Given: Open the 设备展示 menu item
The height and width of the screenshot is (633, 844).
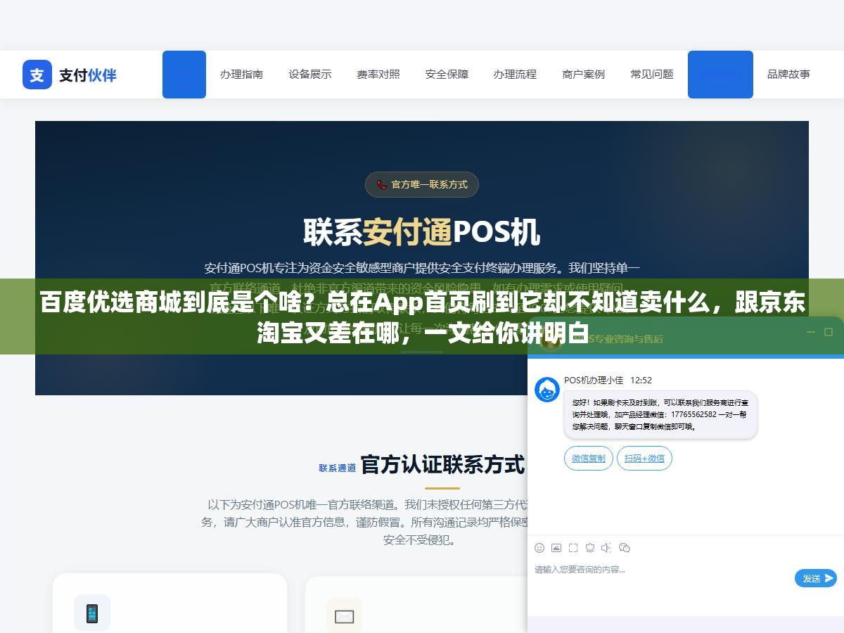Looking at the screenshot, I should pos(310,75).
